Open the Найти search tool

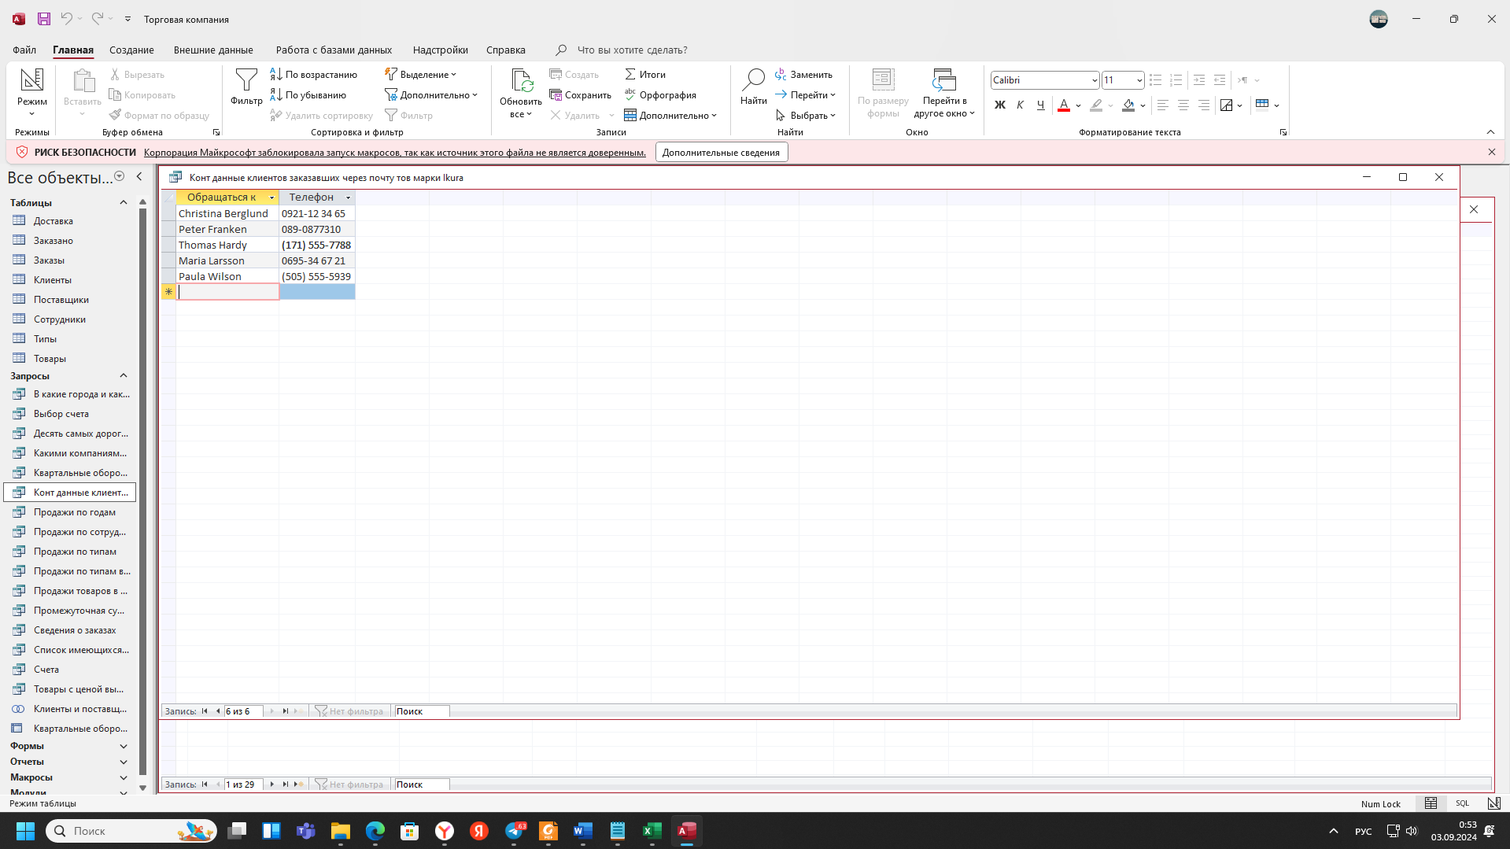click(753, 87)
